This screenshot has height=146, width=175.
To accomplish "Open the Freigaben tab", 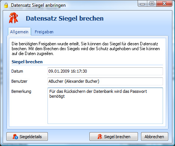I will [44, 32].
